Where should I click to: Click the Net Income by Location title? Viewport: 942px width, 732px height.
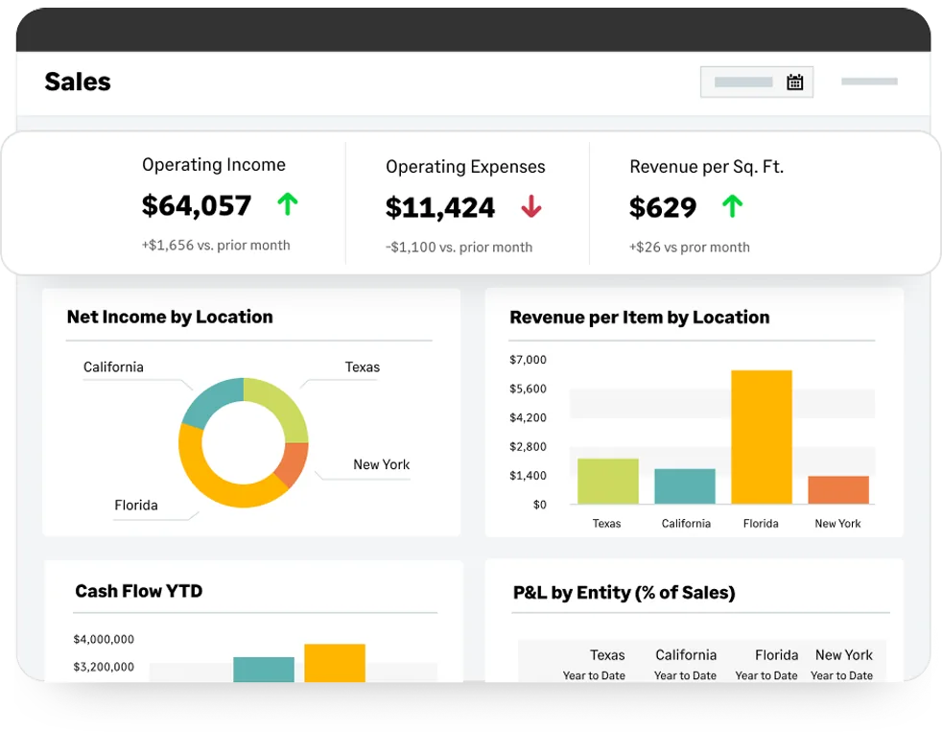tap(170, 317)
